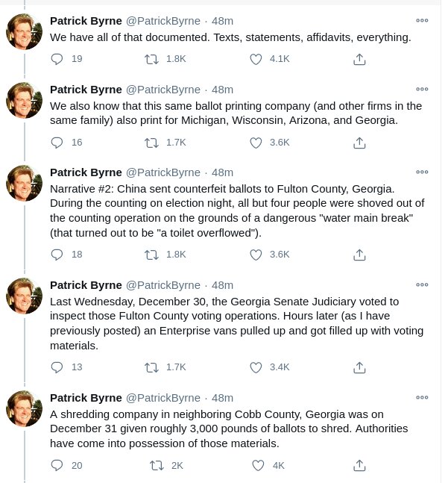The width and height of the screenshot is (448, 483).
Task: Open more options on the Narrative #2 tweet
Action: 422,172
